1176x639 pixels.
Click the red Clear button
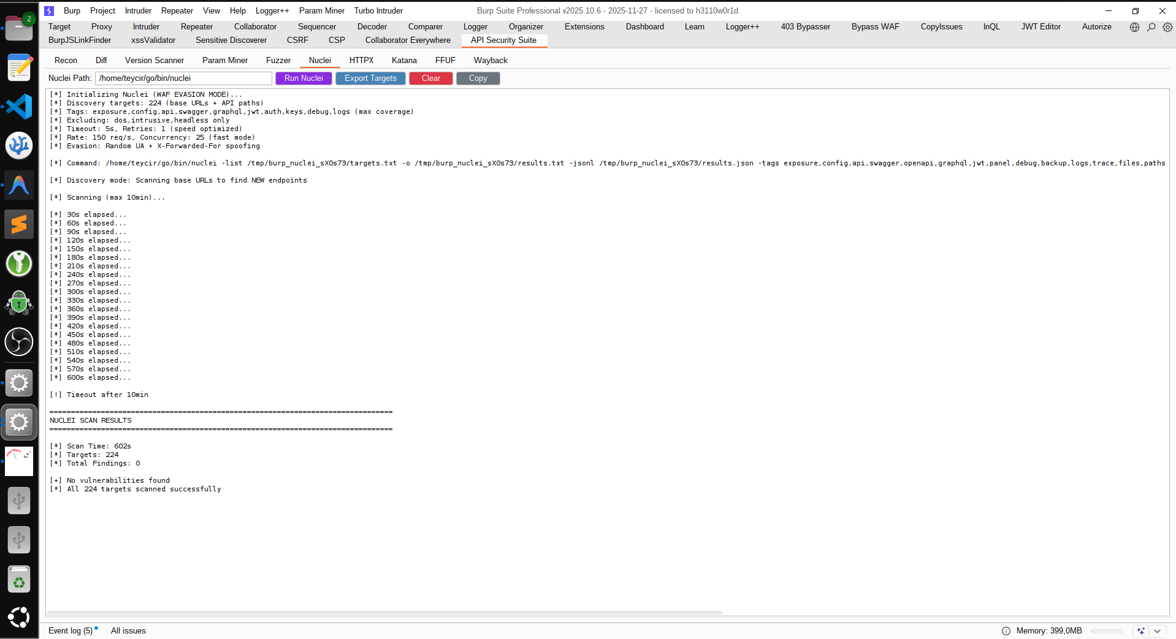(431, 78)
